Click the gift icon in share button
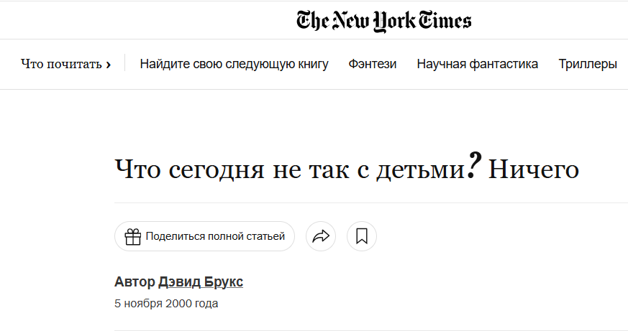 (132, 236)
